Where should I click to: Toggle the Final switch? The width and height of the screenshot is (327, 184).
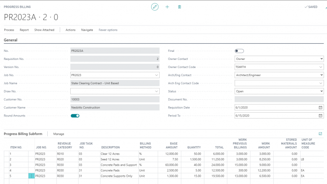pyautogui.click(x=239, y=51)
